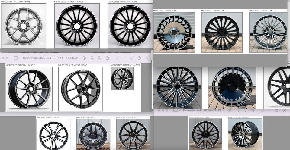Click the 'MERCEDES FITMENT M007' label
This screenshot has width=290, height=150.
(x=20, y=65)
